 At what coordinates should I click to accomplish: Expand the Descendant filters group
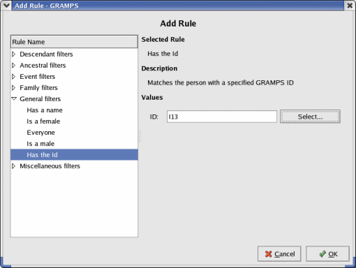click(x=14, y=54)
